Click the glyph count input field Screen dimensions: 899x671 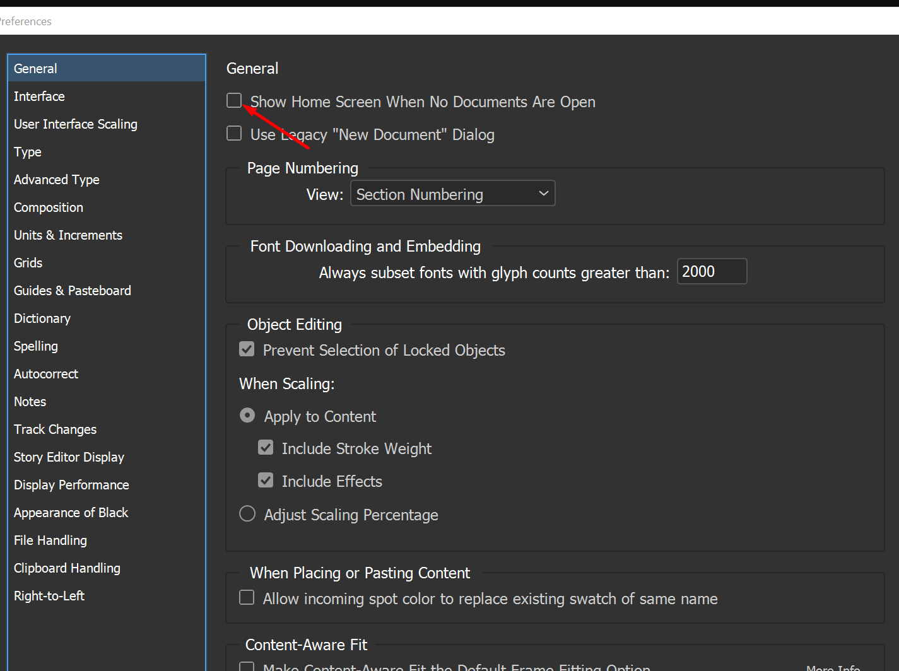711,272
